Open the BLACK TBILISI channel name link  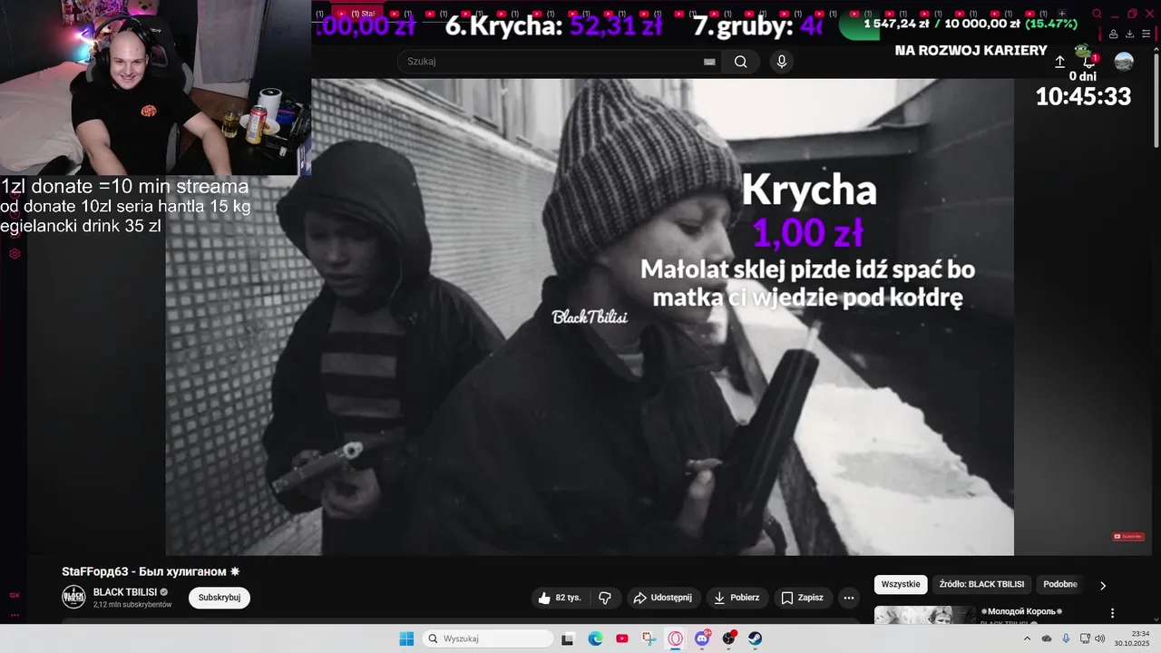coord(125,592)
